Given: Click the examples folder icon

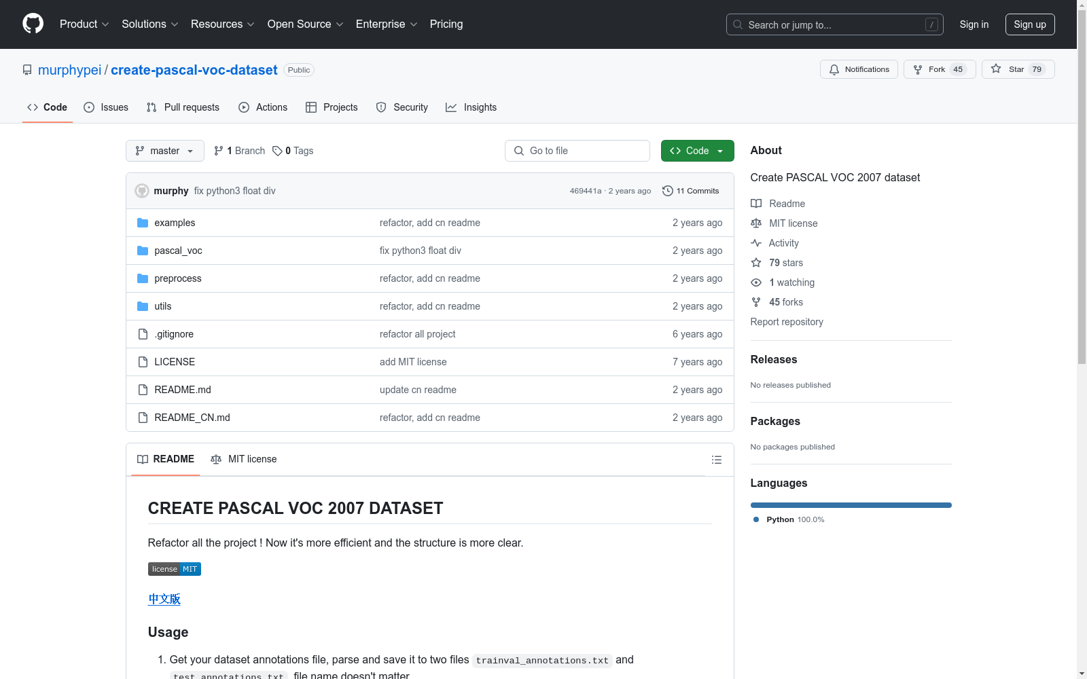Looking at the screenshot, I should tap(143, 223).
